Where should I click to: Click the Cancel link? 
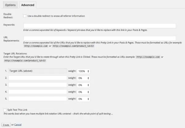coord(18,125)
